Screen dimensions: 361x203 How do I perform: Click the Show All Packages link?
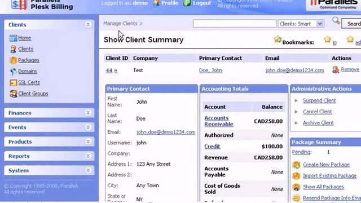323,187
